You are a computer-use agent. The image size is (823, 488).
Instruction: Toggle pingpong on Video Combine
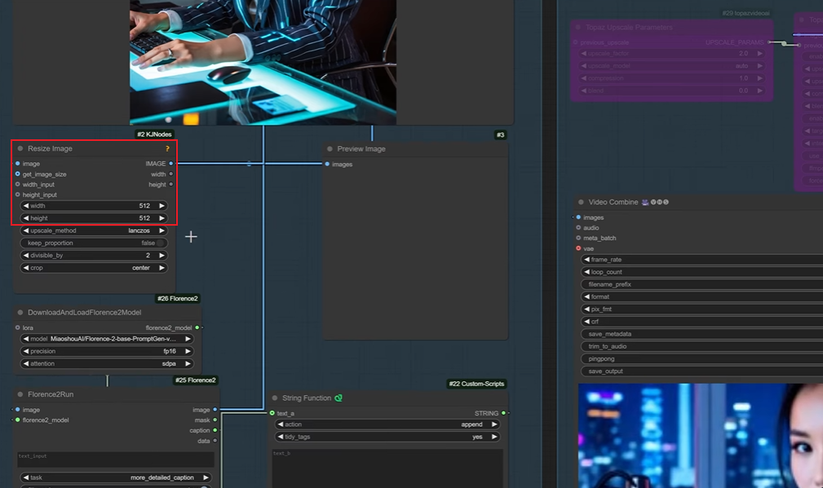pyautogui.click(x=701, y=359)
